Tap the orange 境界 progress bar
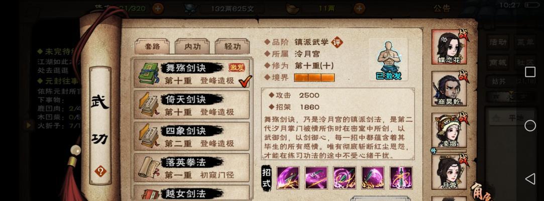Viewport: 544px width, 201px height. 314,78
